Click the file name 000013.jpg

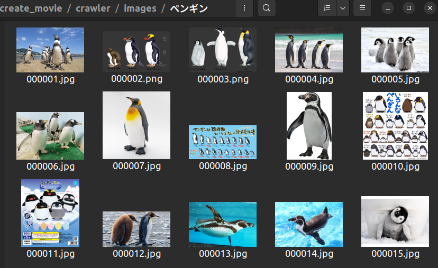click(x=223, y=254)
